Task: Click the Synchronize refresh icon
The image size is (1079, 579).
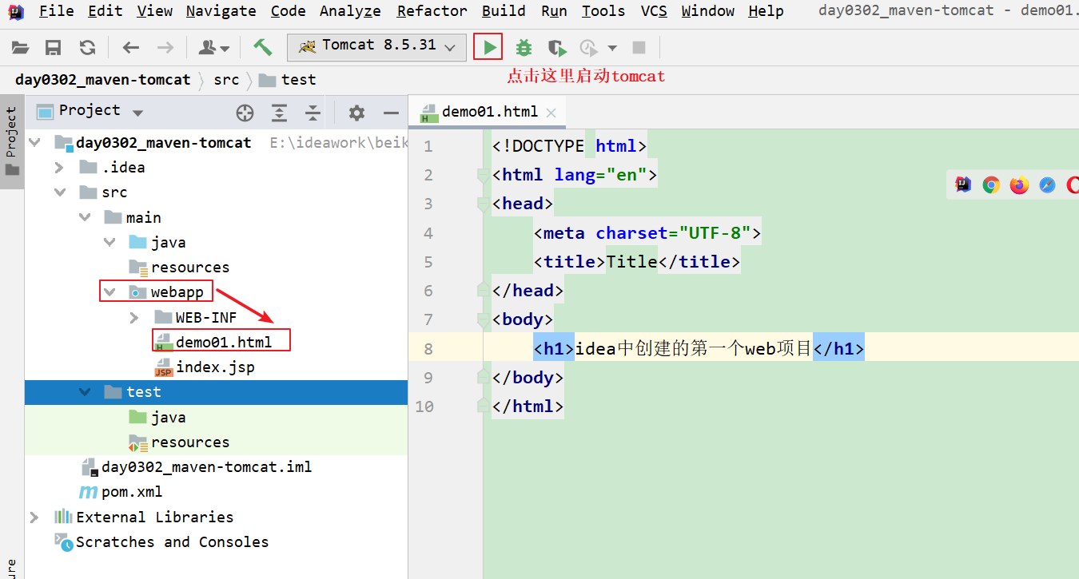Action: (87, 48)
